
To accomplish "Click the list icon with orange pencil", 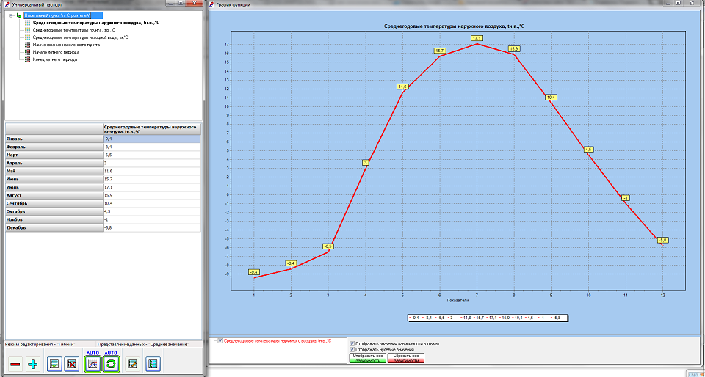I will pos(132,364).
